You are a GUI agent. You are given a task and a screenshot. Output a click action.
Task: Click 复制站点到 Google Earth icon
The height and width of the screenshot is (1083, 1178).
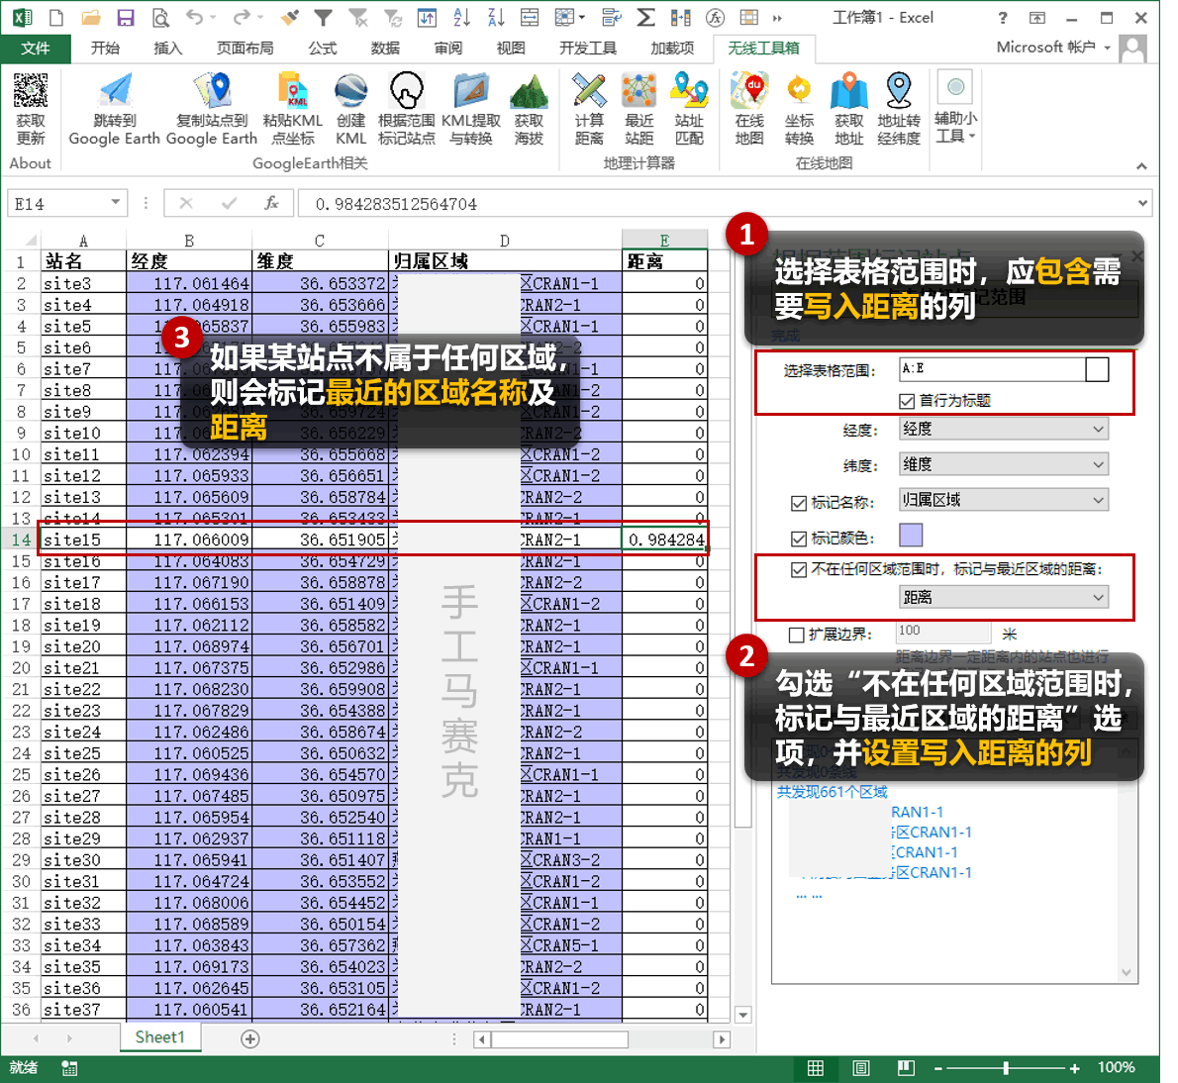[x=212, y=90]
